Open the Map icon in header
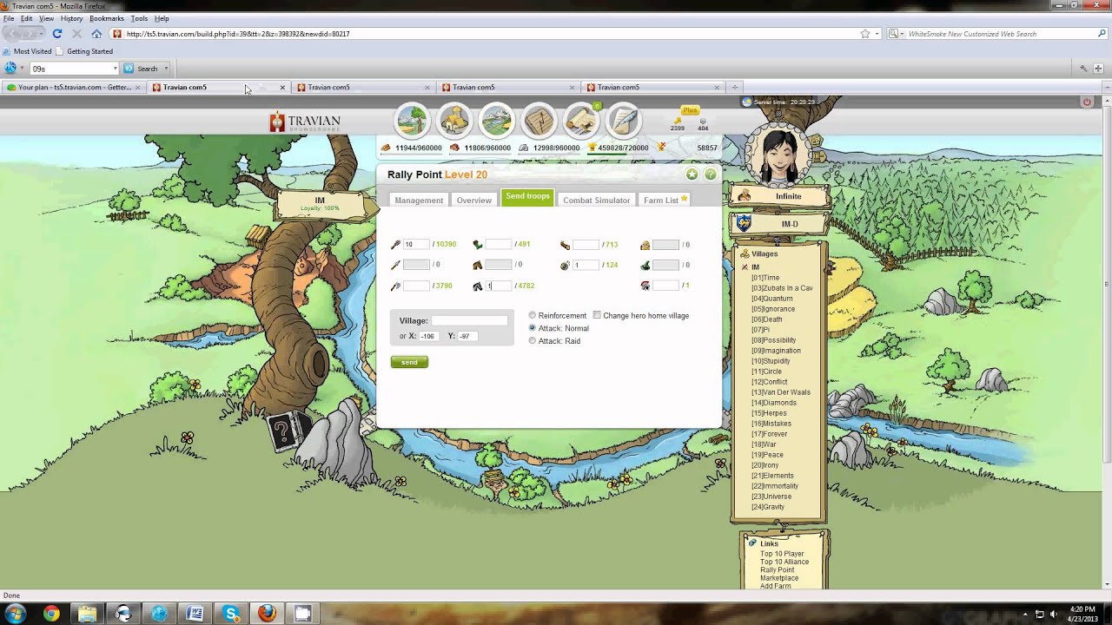The image size is (1112, 625). point(497,122)
